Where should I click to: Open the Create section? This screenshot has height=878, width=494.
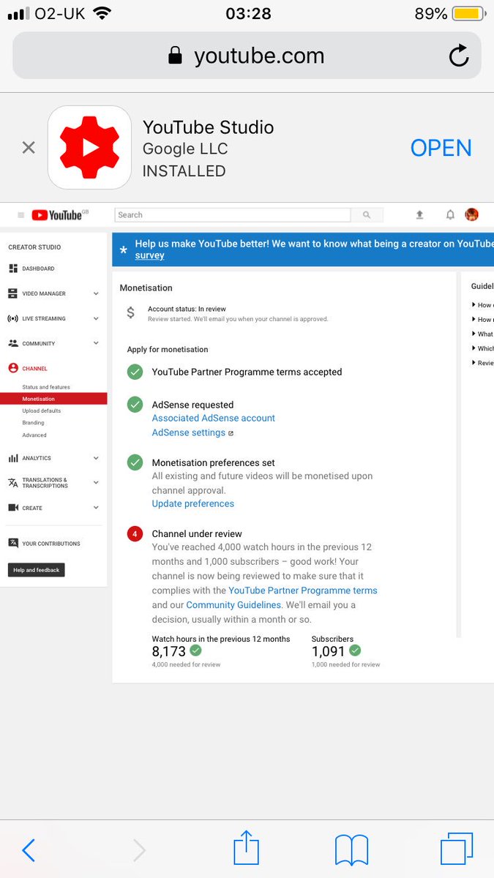pos(32,508)
